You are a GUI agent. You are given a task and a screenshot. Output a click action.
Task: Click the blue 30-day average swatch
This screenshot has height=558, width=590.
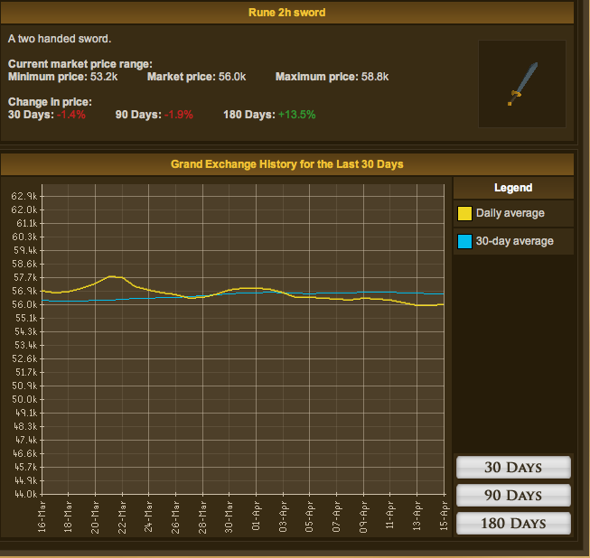tap(464, 241)
